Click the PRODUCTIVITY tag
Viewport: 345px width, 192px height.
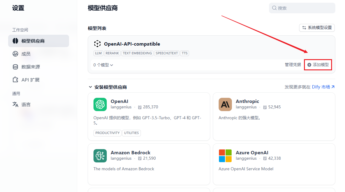pos(107,133)
